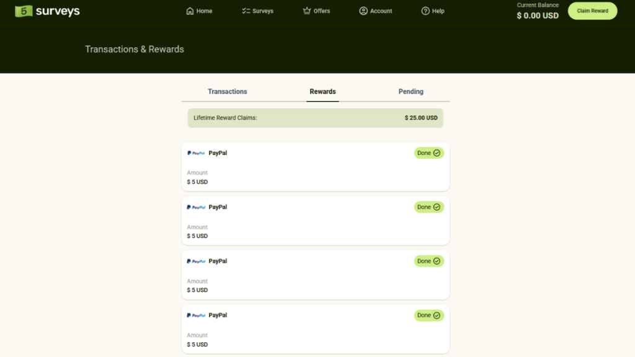Click the first Done status badge
This screenshot has width=635, height=357.
coord(429,153)
